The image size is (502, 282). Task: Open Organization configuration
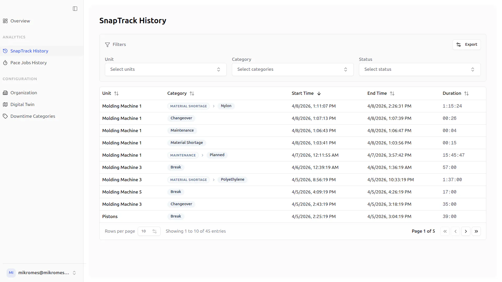[x=24, y=93]
